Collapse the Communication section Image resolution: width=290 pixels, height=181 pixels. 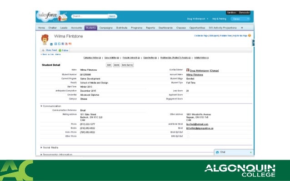click(x=41, y=106)
